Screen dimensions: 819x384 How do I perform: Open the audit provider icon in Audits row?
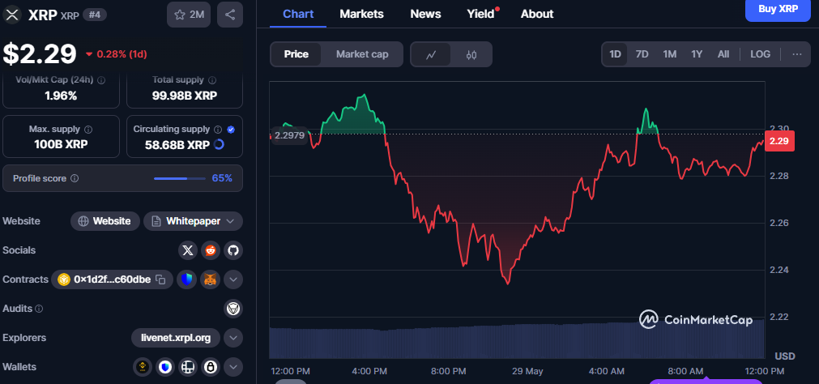tap(233, 309)
